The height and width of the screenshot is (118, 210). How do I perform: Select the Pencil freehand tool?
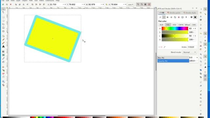(3, 40)
